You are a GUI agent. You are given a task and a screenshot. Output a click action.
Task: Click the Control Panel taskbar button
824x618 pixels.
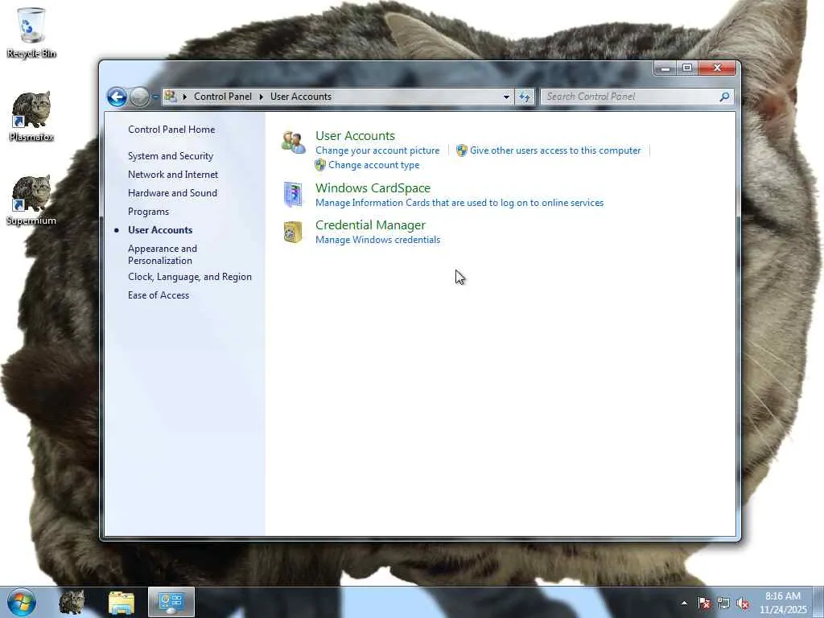point(171,602)
